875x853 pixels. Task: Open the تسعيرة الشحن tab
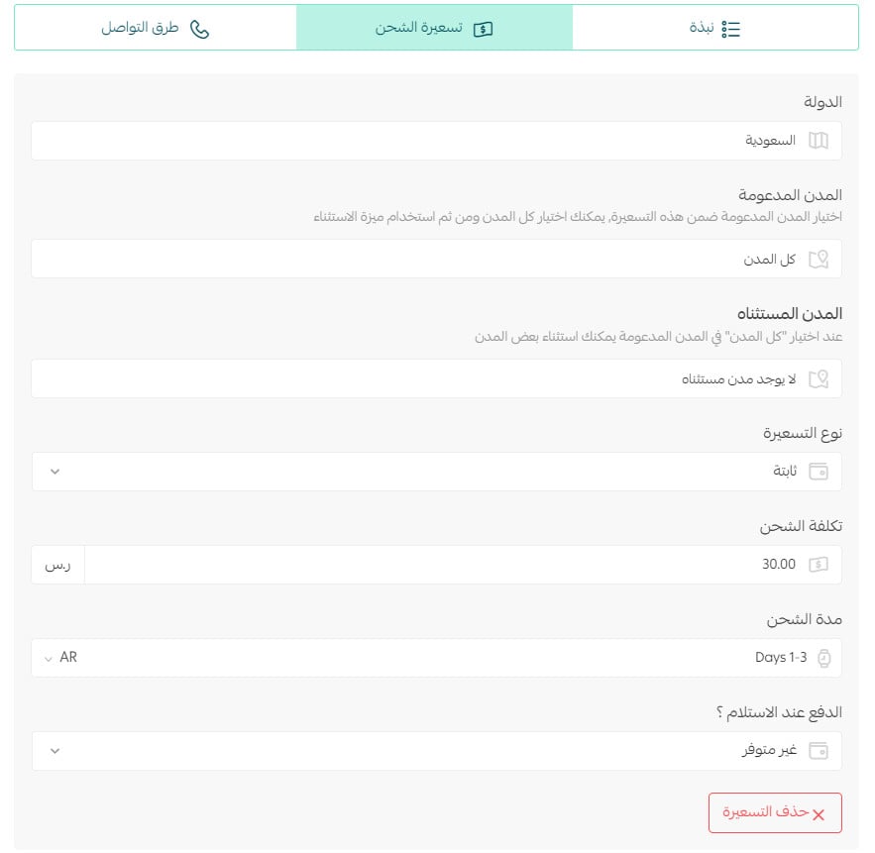[434, 28]
